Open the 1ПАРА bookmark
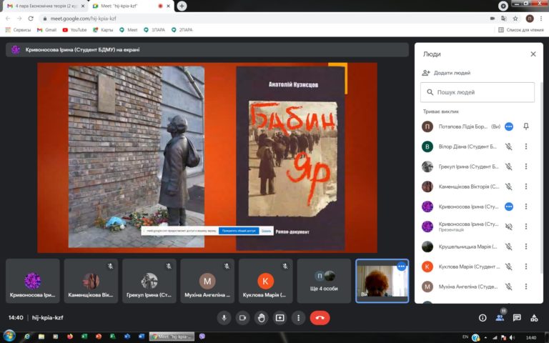The image size is (549, 343). tap(154, 30)
